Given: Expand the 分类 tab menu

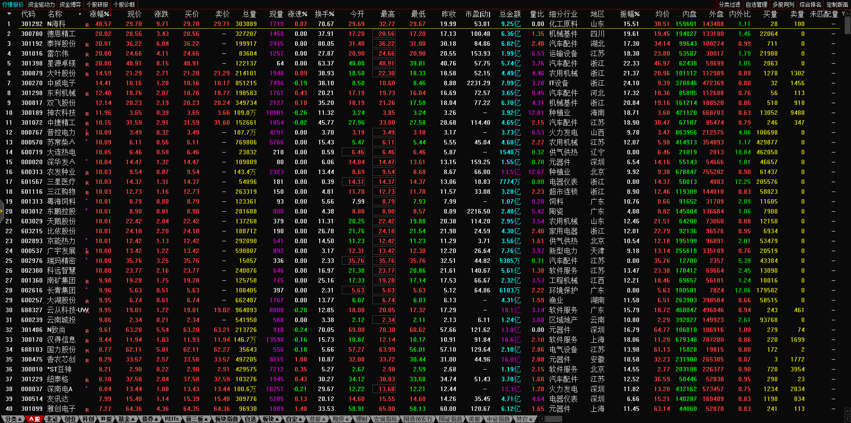Looking at the screenshot, I should pyautogui.click(x=13, y=419).
